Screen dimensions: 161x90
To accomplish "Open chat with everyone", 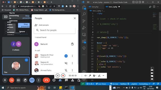I will [x=66, y=80].
